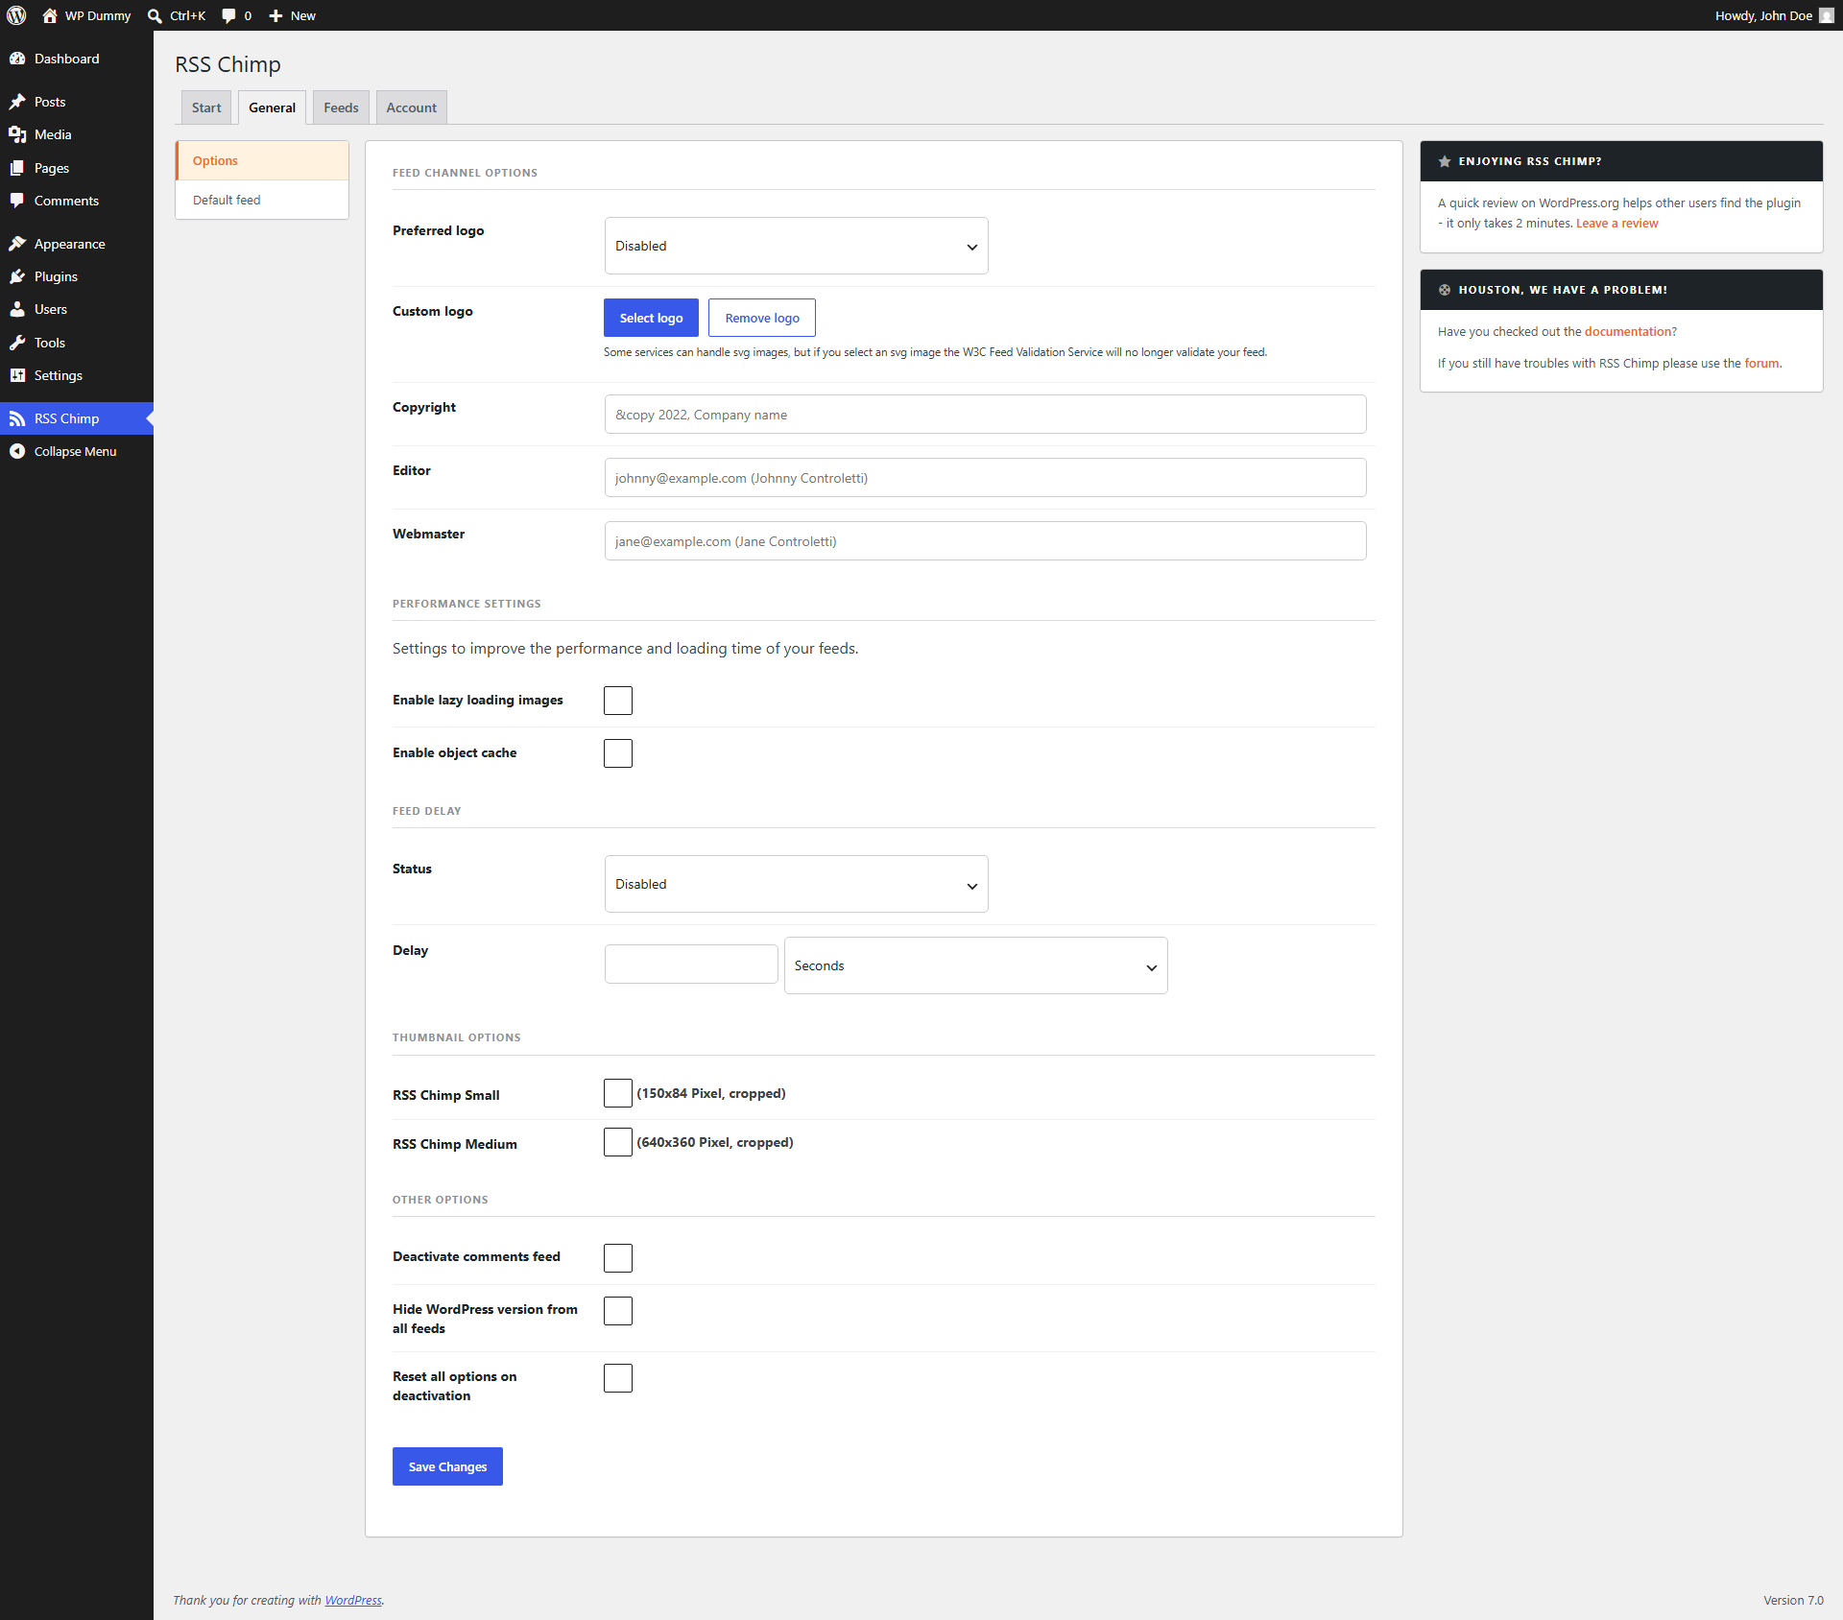Screen dimensions: 1843x1620
Task: Click the Editor input field
Action: pos(986,478)
